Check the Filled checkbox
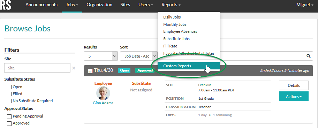 click(x=9, y=94)
